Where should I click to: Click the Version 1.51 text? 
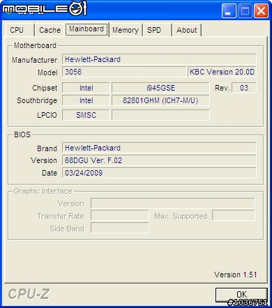click(236, 275)
